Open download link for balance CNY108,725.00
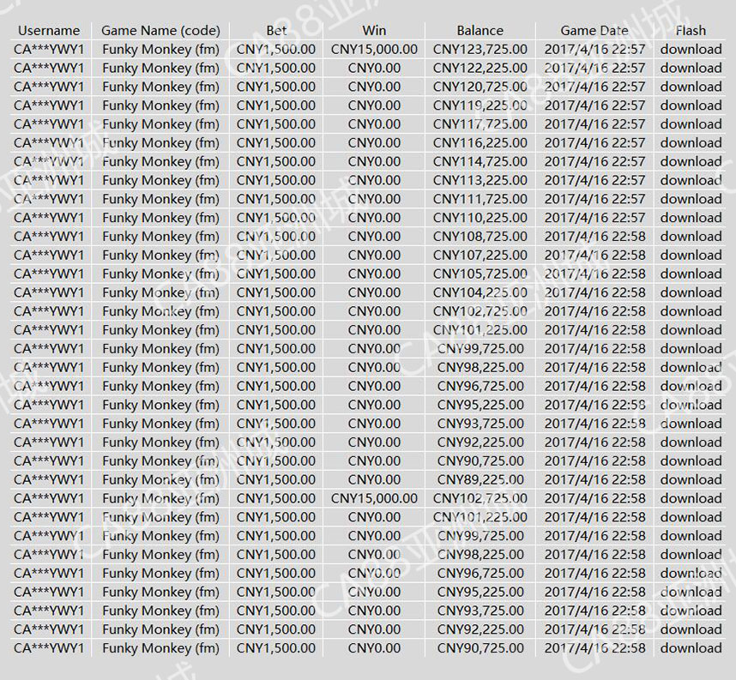Image resolution: width=736 pixels, height=680 pixels. click(691, 237)
